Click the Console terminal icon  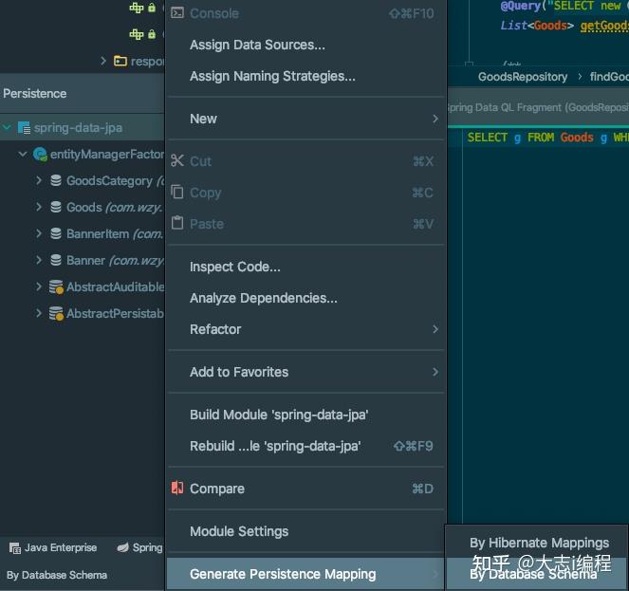pyautogui.click(x=177, y=13)
